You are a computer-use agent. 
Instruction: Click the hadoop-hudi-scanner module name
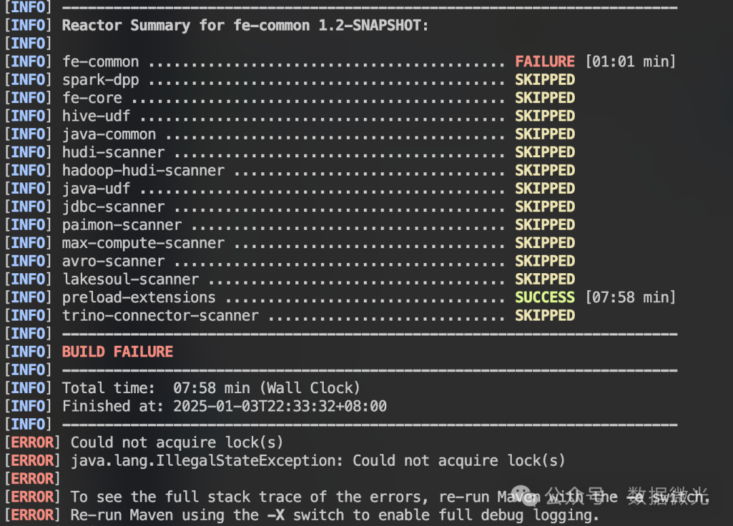(x=143, y=171)
